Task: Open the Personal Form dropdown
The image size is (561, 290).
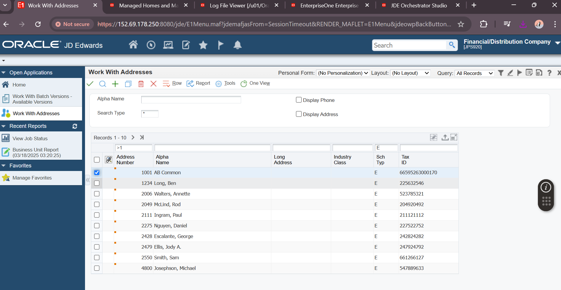Action: [343, 73]
